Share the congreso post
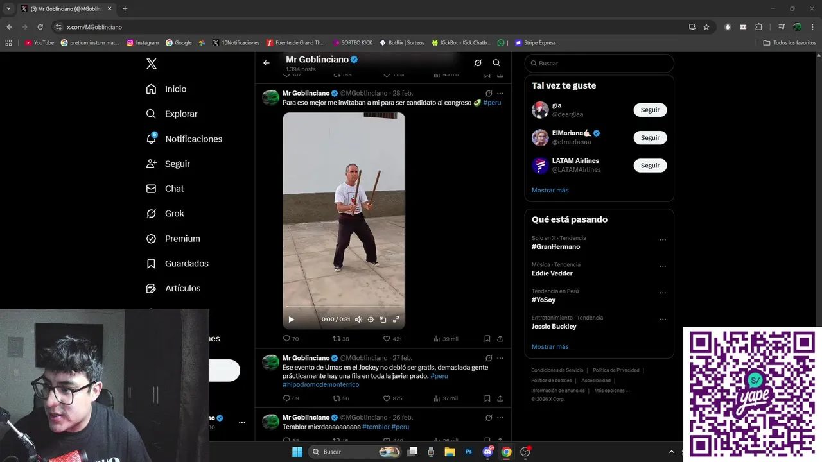 click(x=500, y=339)
